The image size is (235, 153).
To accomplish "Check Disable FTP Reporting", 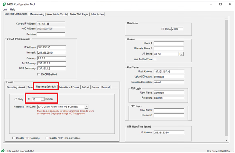I will tap(13, 138).
